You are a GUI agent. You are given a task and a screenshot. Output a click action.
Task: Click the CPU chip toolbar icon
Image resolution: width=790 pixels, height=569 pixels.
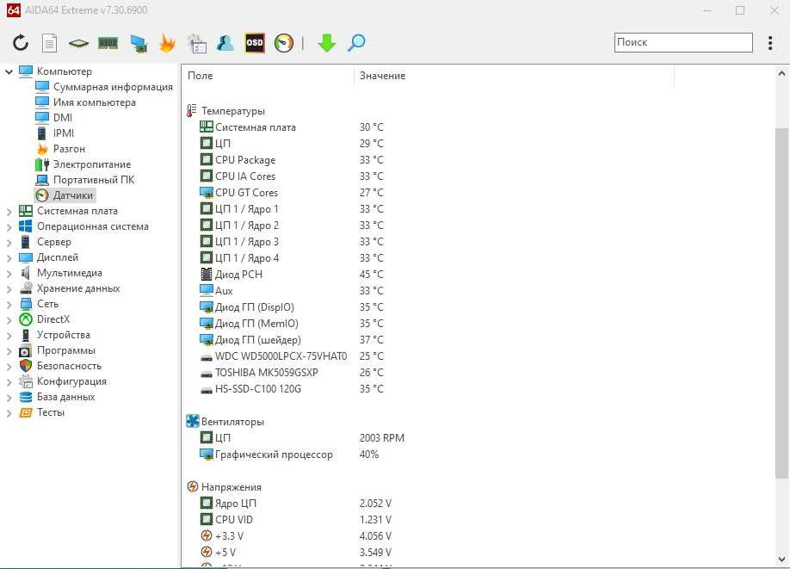click(x=78, y=43)
